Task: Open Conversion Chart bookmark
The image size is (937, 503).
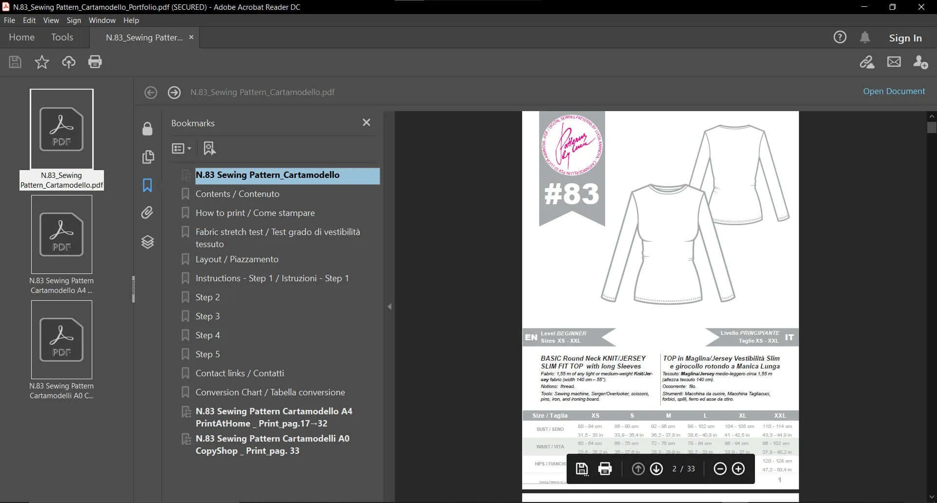Action: pos(270,392)
